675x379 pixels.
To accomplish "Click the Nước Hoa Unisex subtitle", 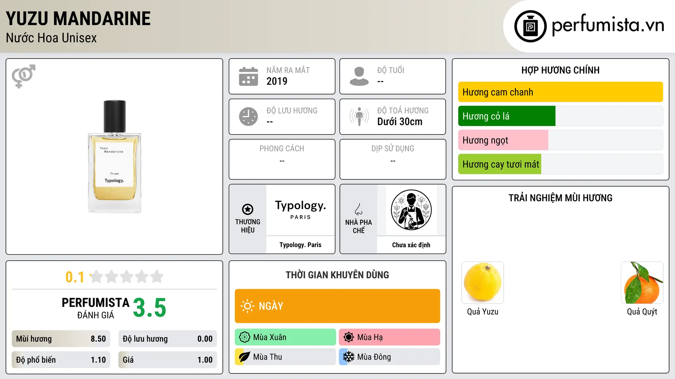I will click(51, 38).
